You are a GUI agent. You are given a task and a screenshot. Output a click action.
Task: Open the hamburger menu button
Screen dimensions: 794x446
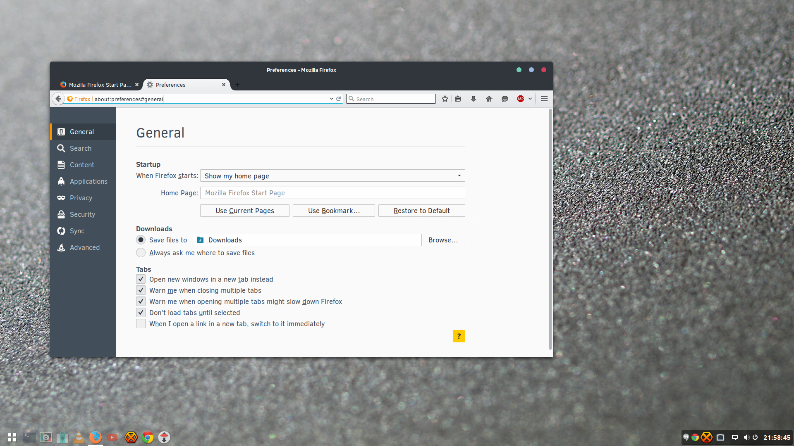pyautogui.click(x=544, y=99)
